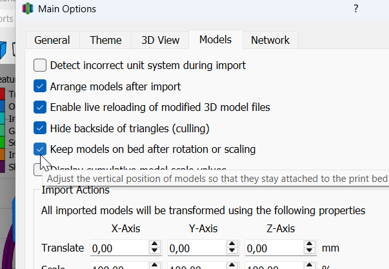
Task: Click the red feature color swatch
Action: tap(2, 94)
